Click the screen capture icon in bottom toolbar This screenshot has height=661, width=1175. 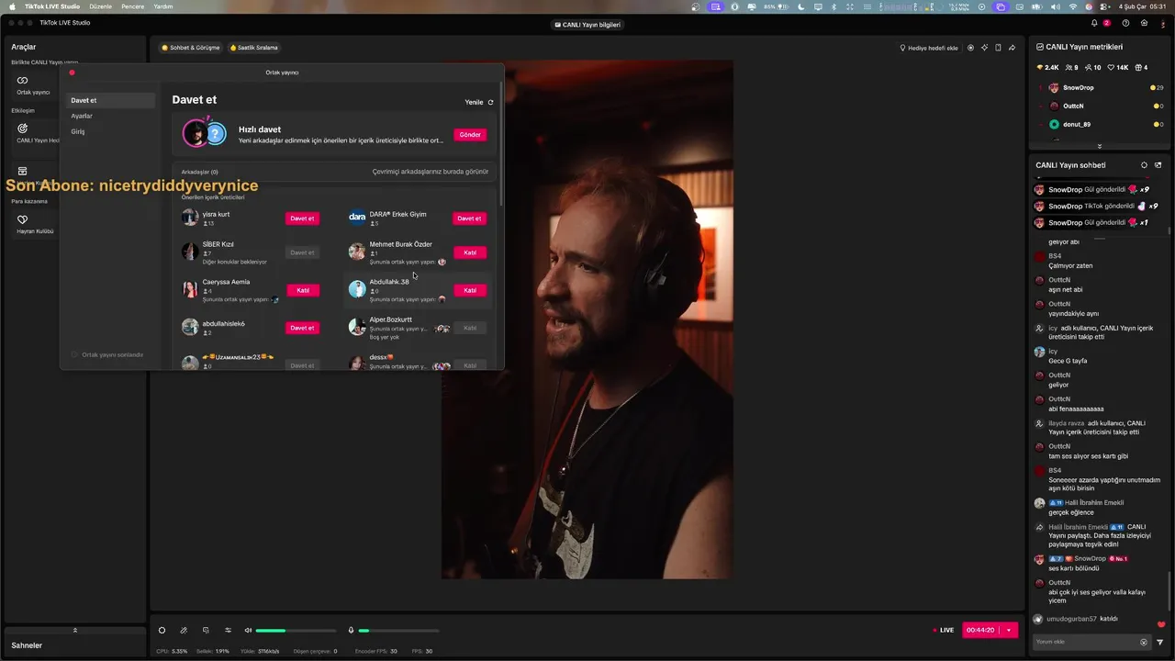click(206, 630)
